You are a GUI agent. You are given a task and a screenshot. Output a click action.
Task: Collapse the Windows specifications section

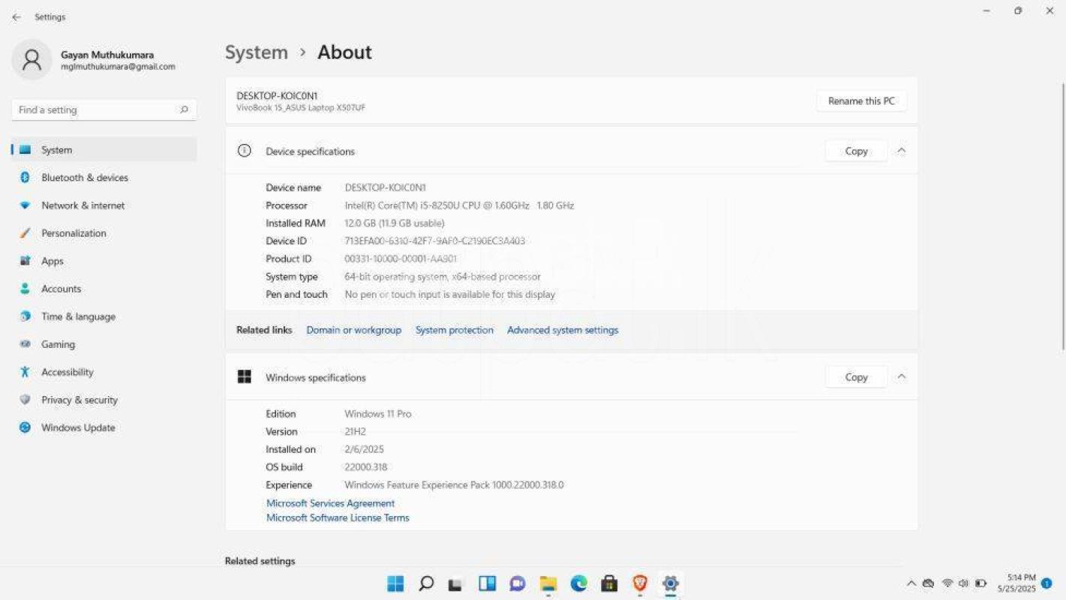902,376
